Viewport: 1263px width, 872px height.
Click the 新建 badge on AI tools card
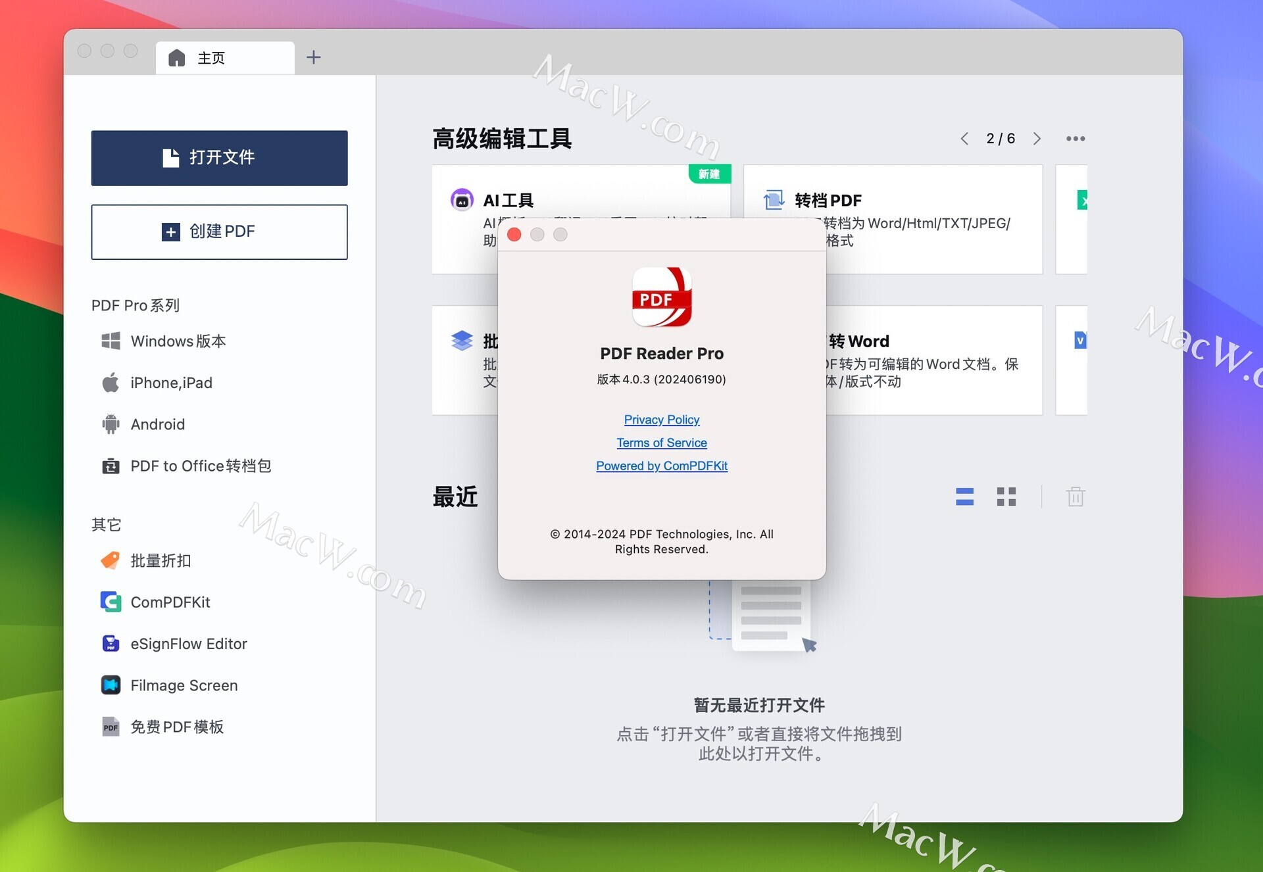(x=709, y=174)
